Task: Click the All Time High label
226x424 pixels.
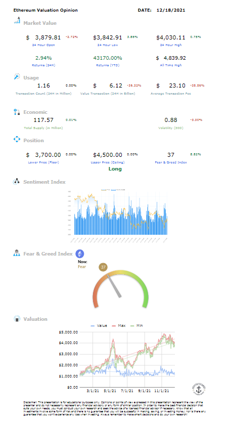Action: tap(171, 65)
